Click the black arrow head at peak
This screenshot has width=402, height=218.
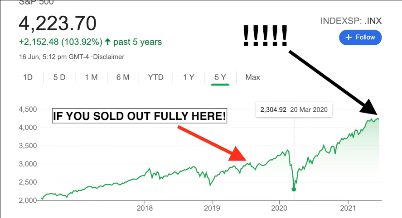pos(370,109)
